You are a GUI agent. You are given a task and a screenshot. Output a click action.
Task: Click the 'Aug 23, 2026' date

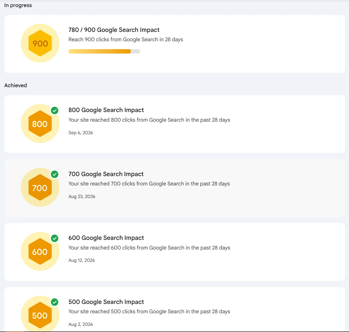click(82, 197)
